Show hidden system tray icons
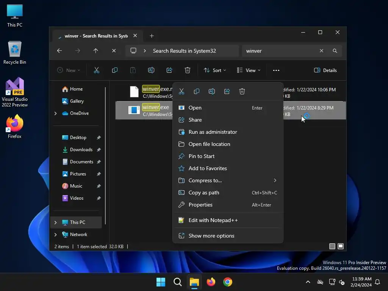 click(x=308, y=282)
